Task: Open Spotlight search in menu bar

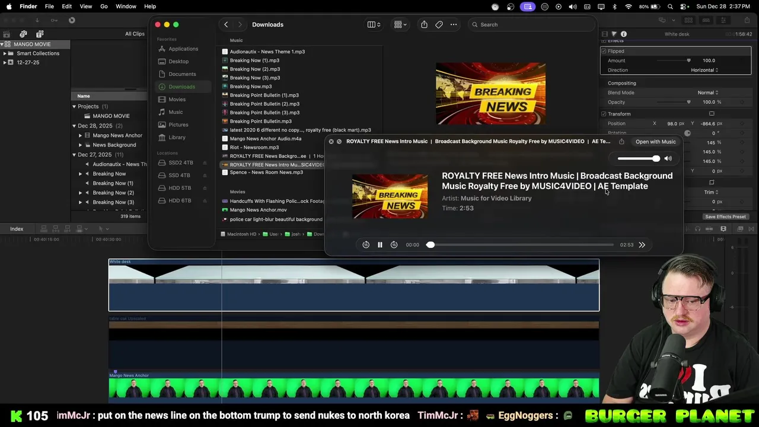Action: 670,7
